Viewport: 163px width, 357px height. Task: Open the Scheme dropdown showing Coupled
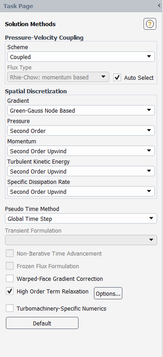[81, 57]
